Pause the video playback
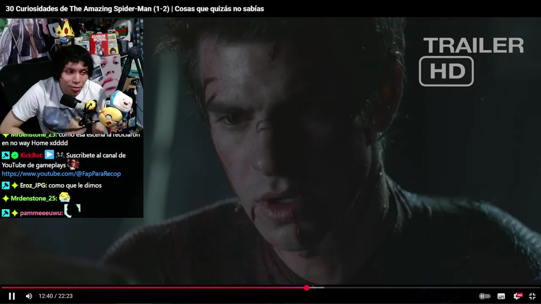The image size is (541, 304). click(12, 296)
